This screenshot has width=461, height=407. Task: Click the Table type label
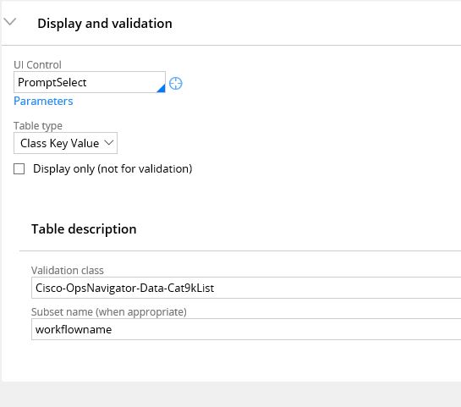point(38,126)
